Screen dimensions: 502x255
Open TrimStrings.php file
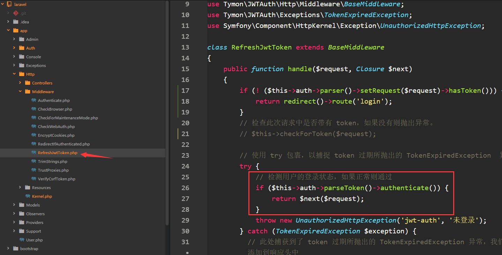click(53, 162)
